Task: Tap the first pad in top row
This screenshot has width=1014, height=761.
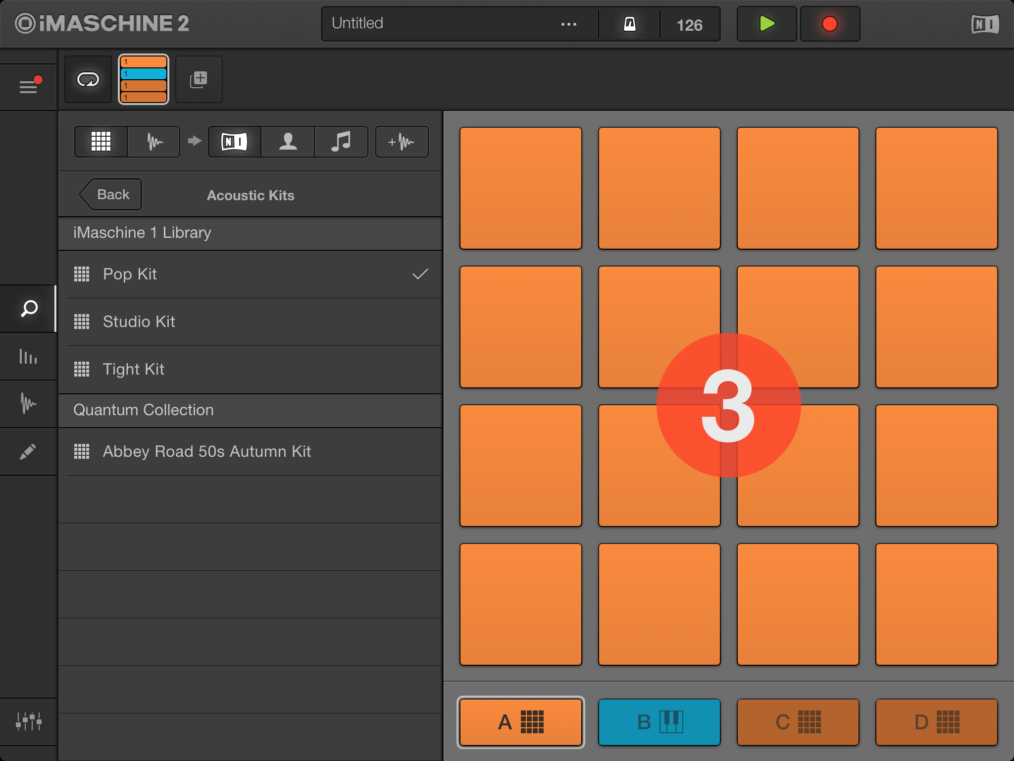Action: tap(521, 188)
